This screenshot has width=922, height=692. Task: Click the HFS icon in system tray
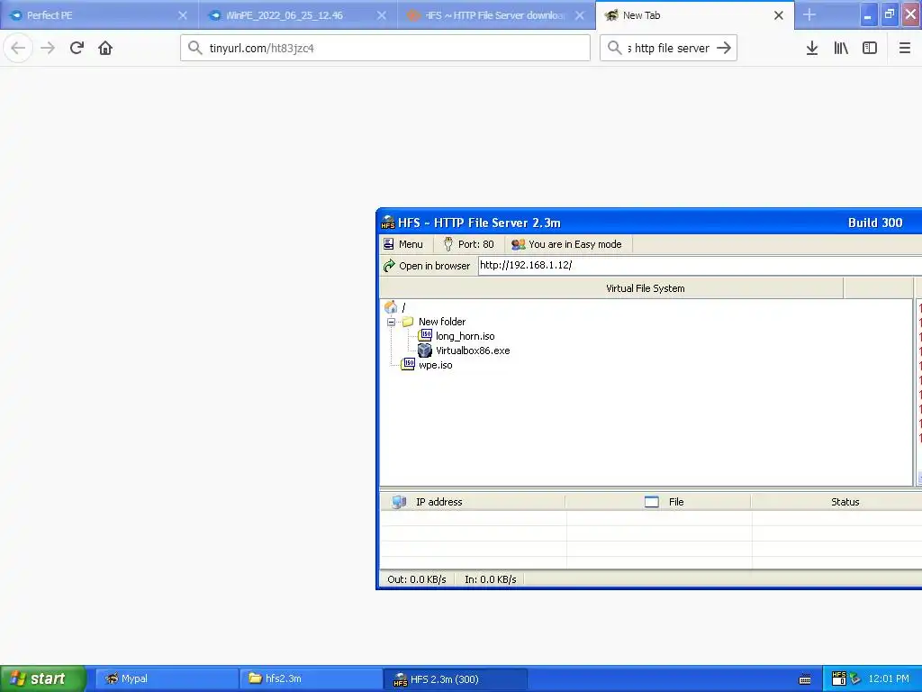pos(839,678)
